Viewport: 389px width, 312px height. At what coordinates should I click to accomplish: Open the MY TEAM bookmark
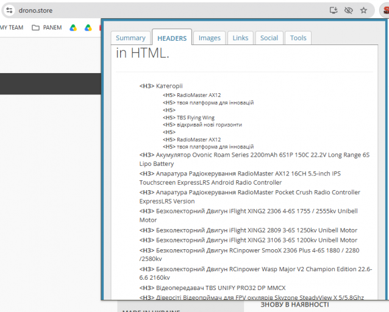pyautogui.click(x=12, y=27)
